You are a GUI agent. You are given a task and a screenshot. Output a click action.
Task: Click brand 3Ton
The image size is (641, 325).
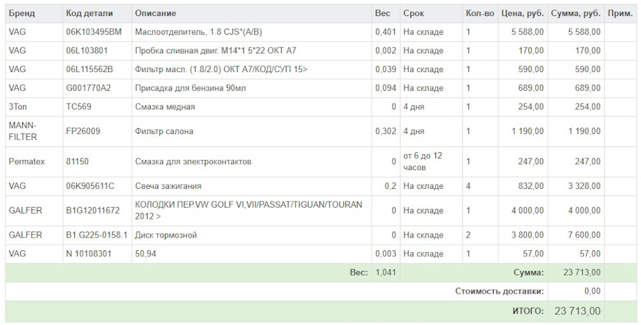17,107
